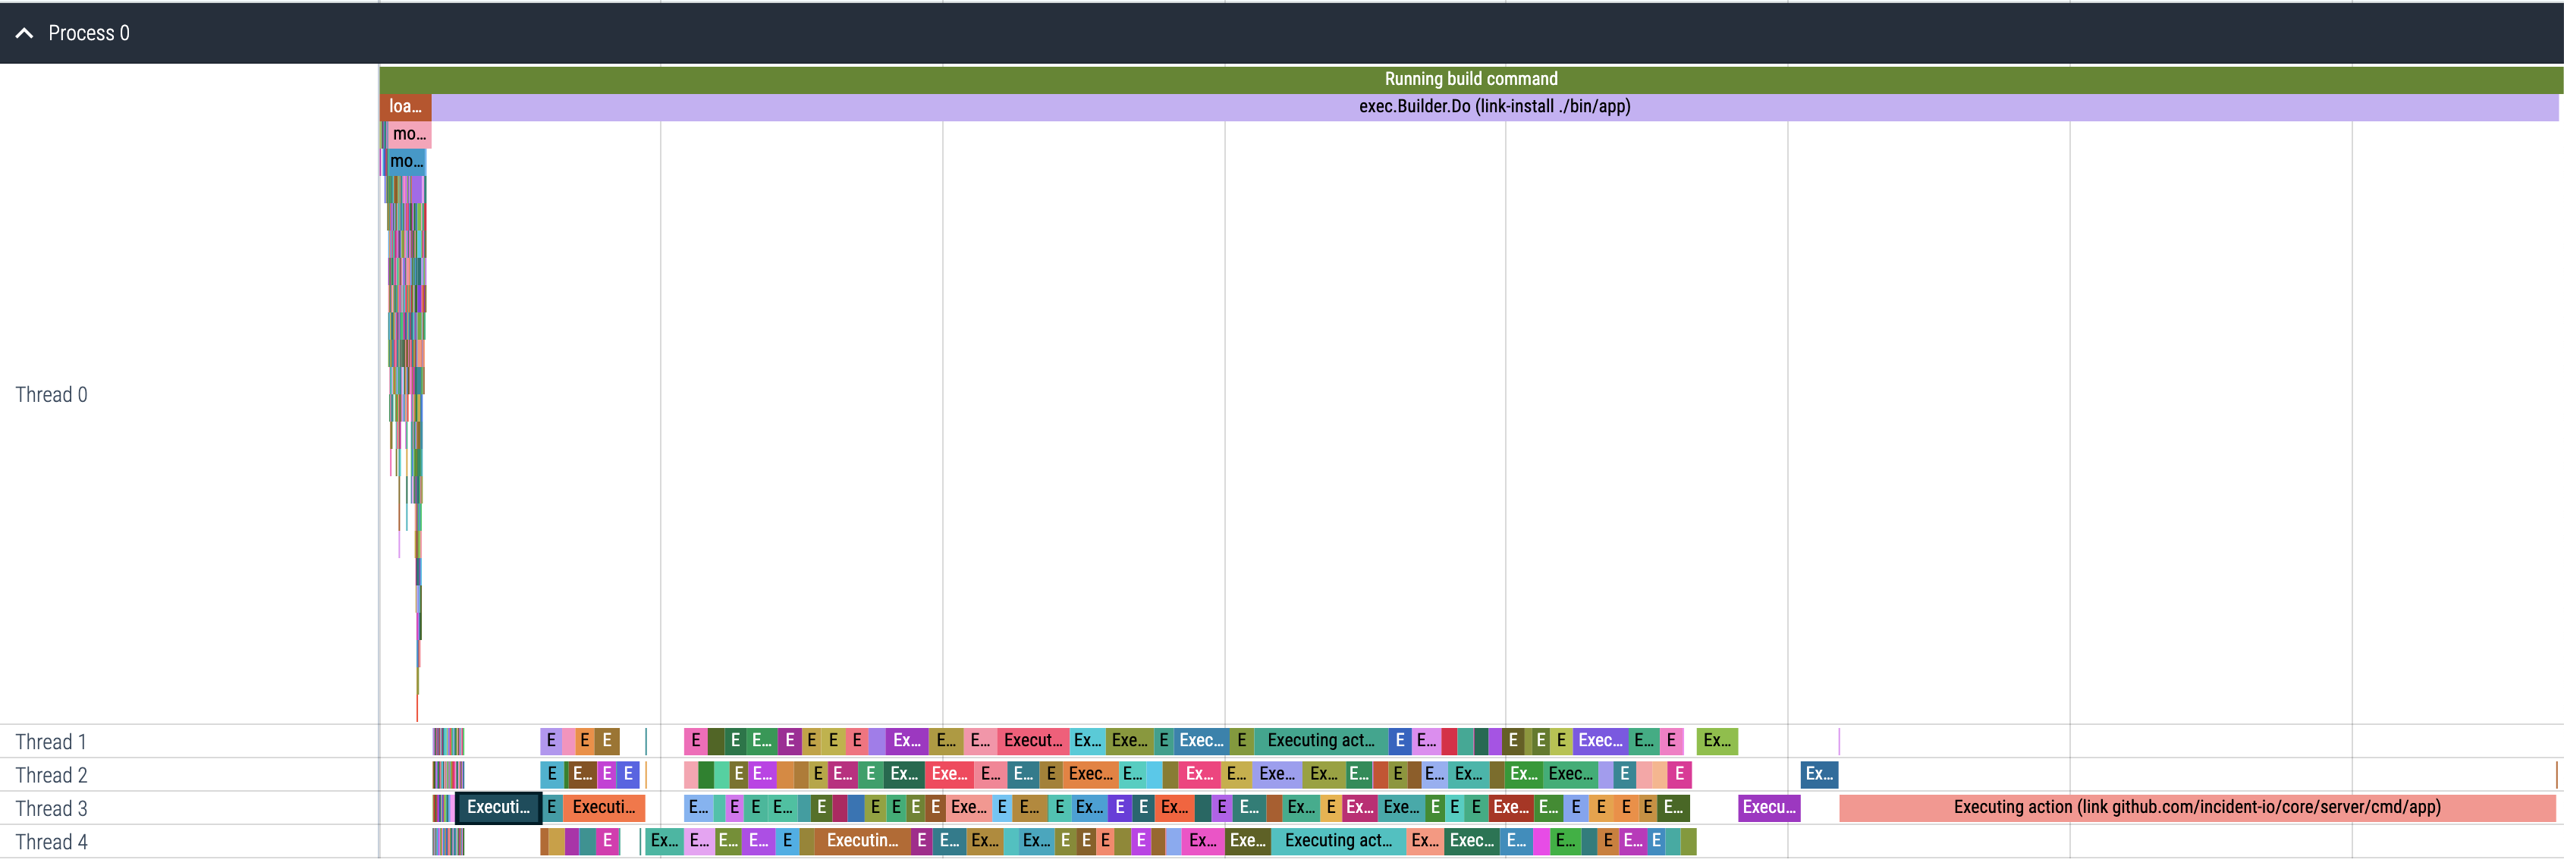
Task: Click the Thread 4 track label
Action: pyautogui.click(x=52, y=842)
